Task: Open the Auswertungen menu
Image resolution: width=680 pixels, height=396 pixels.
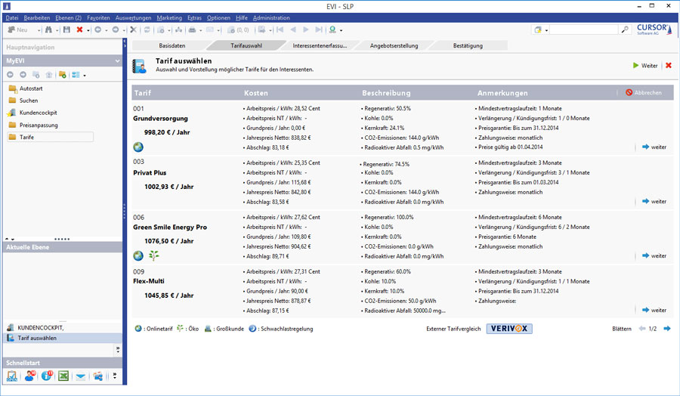Action: [x=133, y=17]
